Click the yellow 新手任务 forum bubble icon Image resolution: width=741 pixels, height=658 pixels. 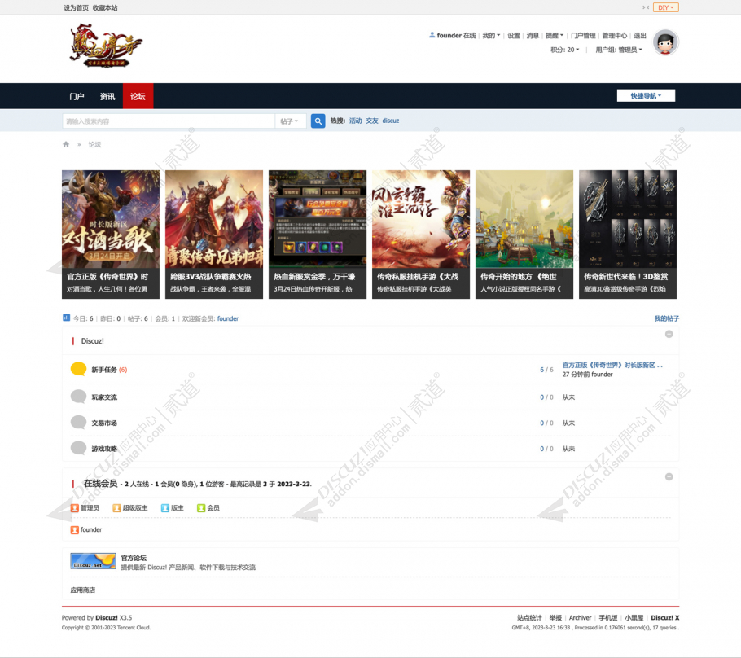click(78, 369)
